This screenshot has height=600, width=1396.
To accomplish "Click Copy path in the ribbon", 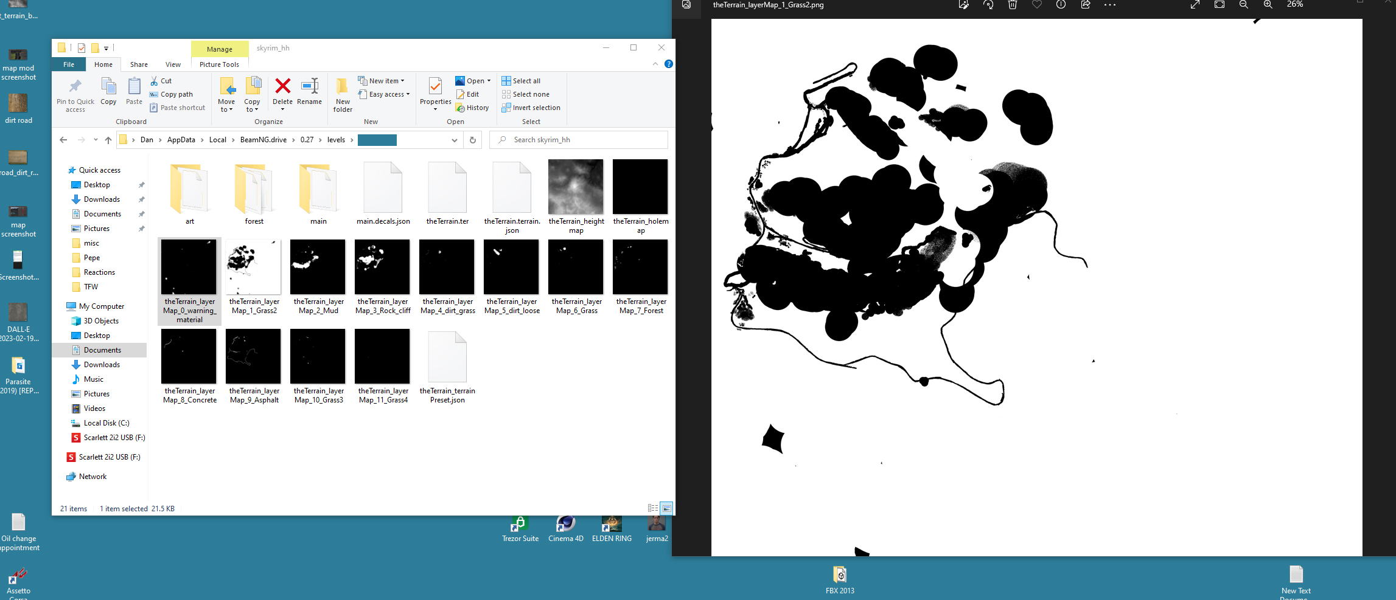I will point(171,94).
